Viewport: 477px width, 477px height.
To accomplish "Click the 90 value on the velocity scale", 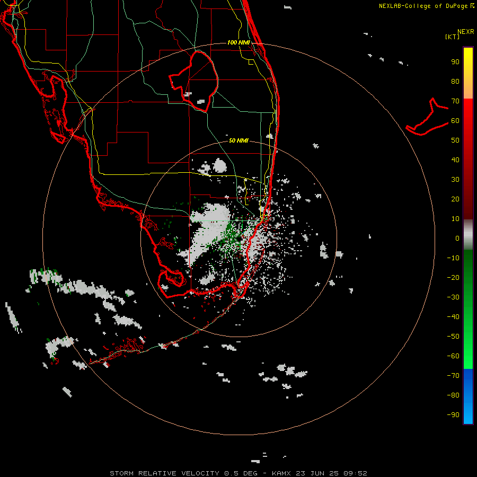I will 455,62.
